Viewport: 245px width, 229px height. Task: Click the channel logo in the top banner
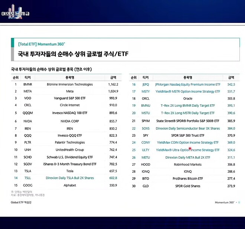click(x=15, y=12)
